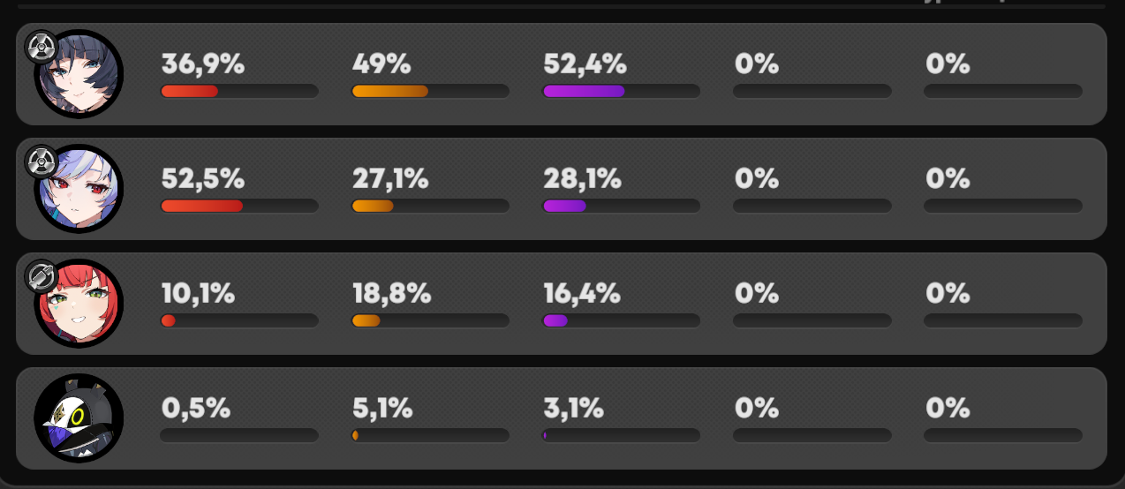The height and width of the screenshot is (489, 1125).
Task: Click the red 10,1% progress bar
Action: pyautogui.click(x=239, y=320)
